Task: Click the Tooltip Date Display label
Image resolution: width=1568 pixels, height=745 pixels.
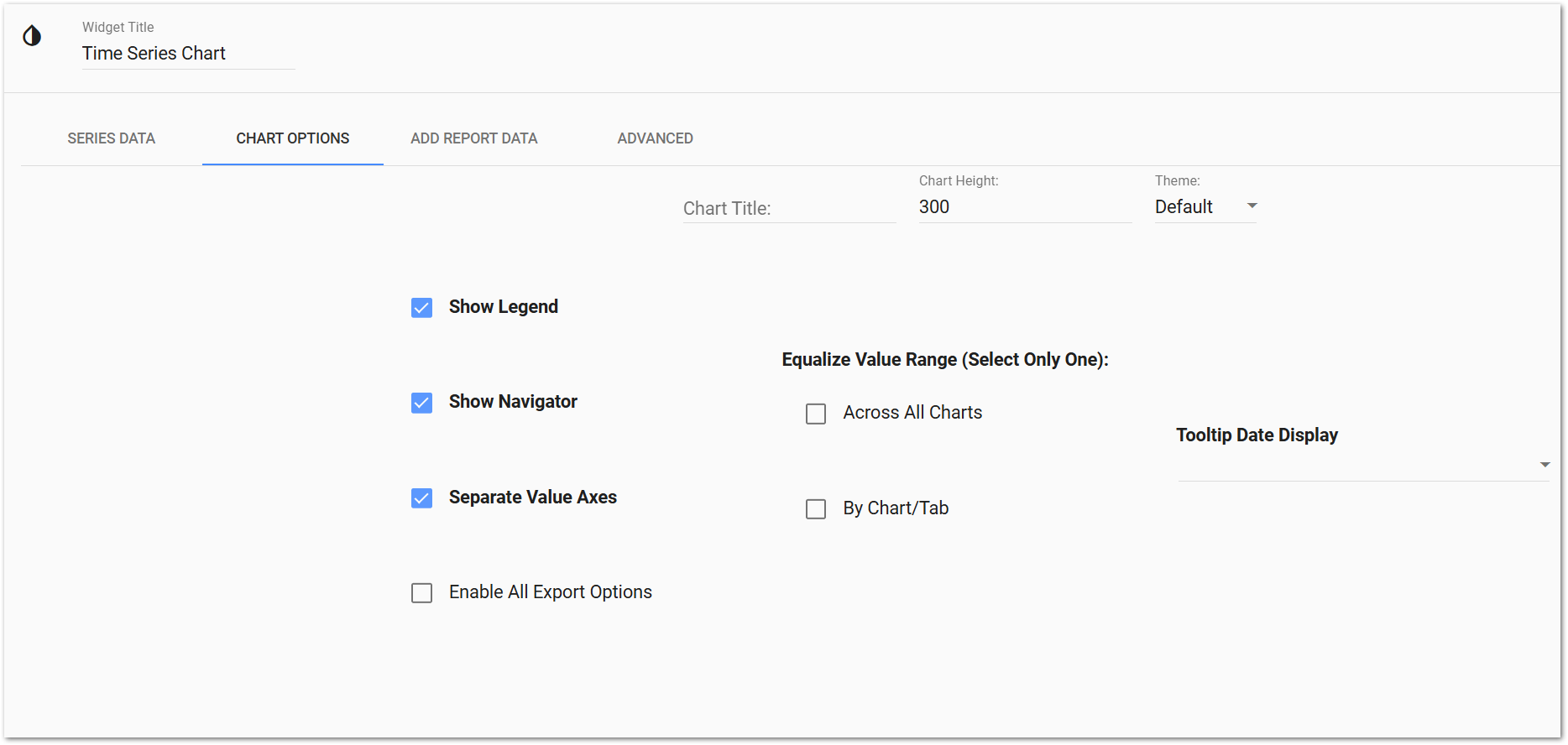Action: tap(1257, 435)
